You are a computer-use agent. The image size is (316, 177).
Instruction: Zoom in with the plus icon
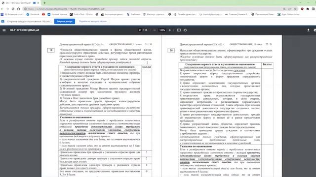170,30
